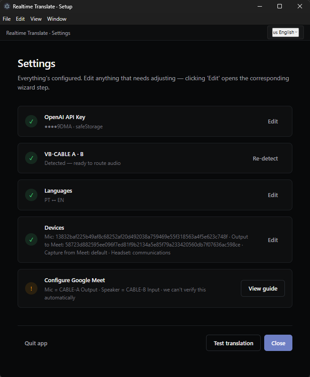Edit the Languages setting
The image size is (310, 377).
point(273,195)
